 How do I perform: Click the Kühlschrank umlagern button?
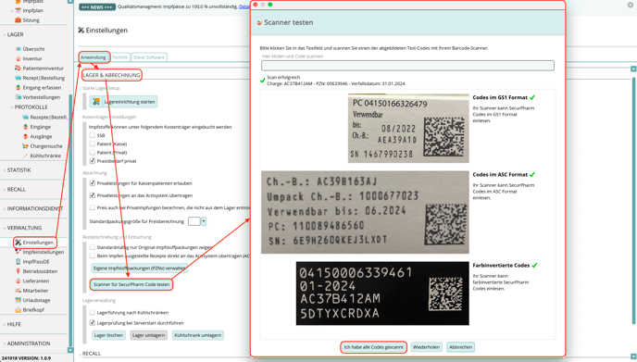tap(198, 335)
